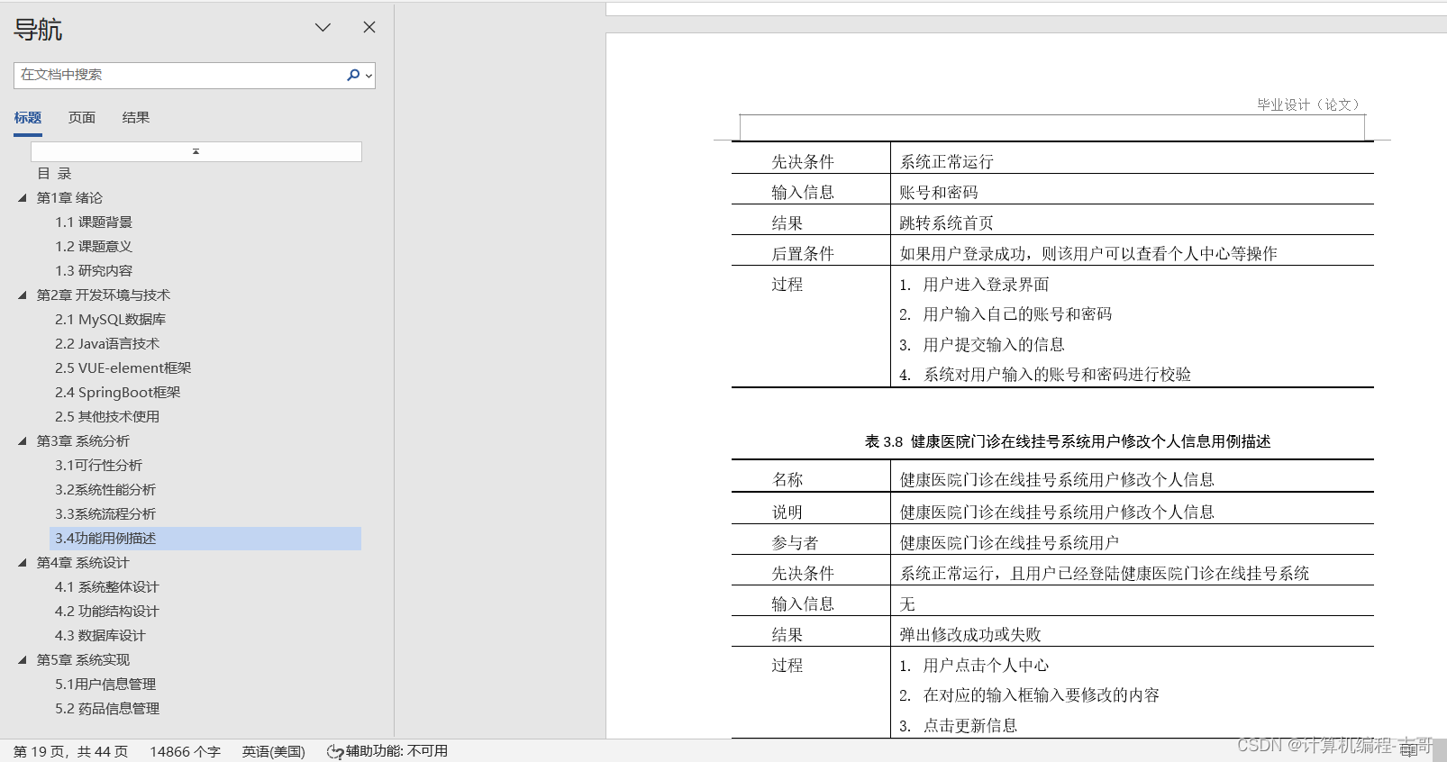Jump to 1.3 研究内容
The image size is (1447, 762).
[x=94, y=271]
